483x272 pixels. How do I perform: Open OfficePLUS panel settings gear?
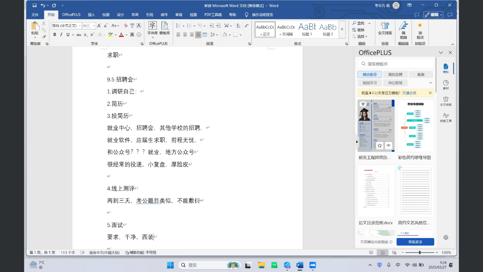(x=446, y=237)
